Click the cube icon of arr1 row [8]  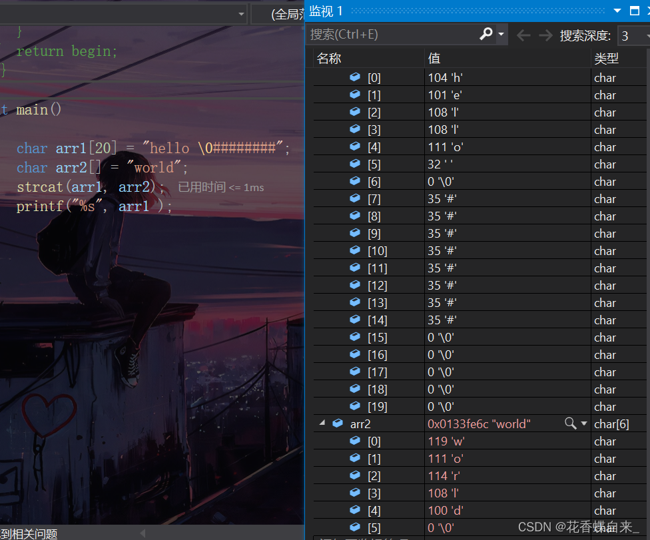(x=355, y=216)
